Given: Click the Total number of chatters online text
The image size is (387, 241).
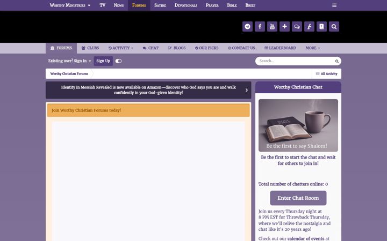Looking at the screenshot, I should pyautogui.click(x=293, y=184).
